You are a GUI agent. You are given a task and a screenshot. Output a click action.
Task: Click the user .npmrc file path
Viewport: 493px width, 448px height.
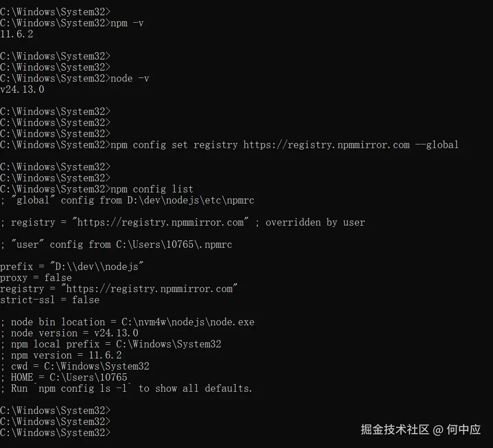[174, 245]
